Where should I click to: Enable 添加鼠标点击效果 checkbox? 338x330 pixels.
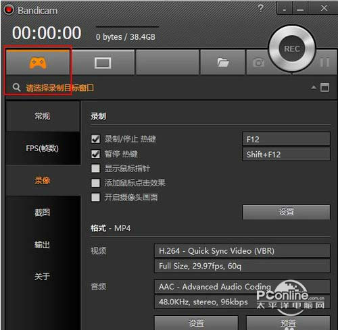click(x=95, y=183)
